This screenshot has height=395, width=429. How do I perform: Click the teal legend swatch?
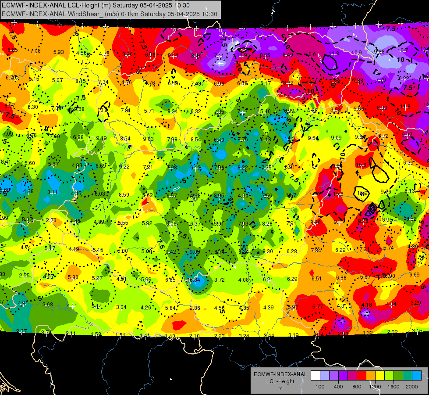click(408, 376)
